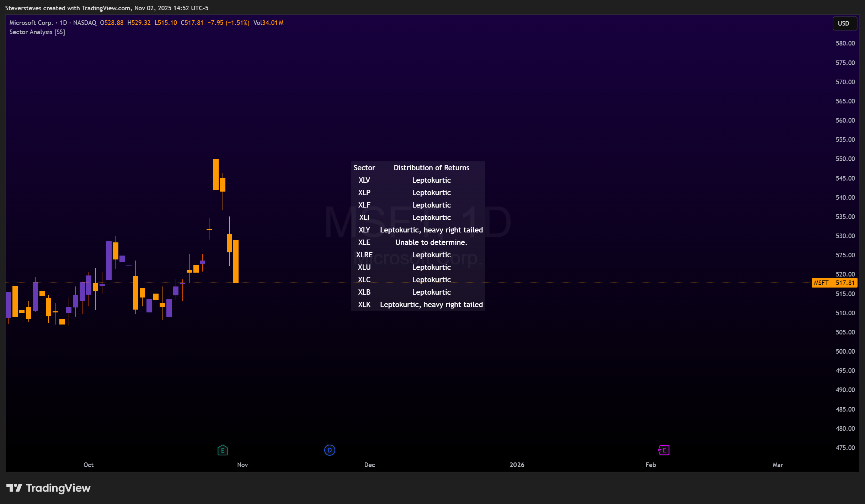Click the Nov time axis label
This screenshot has height=504, width=865.
(242, 465)
